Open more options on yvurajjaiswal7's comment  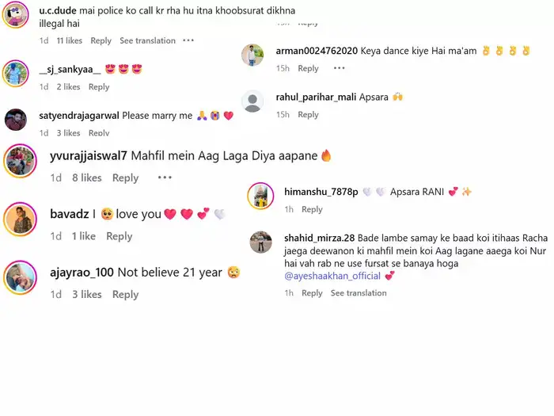pos(165,177)
